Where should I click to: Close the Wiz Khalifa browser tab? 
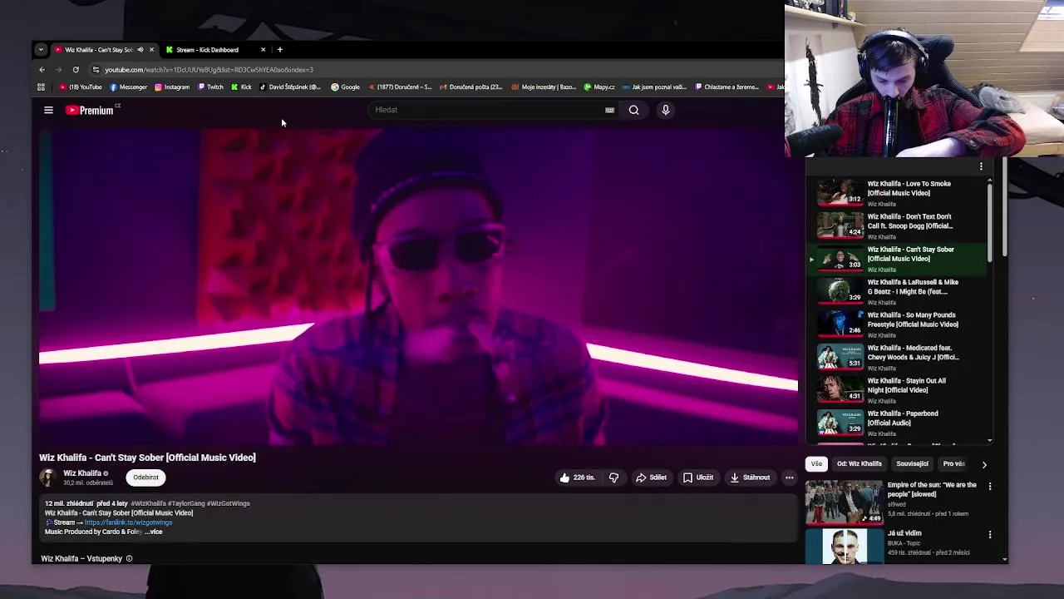click(151, 50)
